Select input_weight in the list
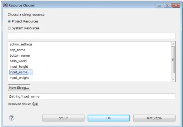Viewport: 183px width, 127px height. coord(19,78)
